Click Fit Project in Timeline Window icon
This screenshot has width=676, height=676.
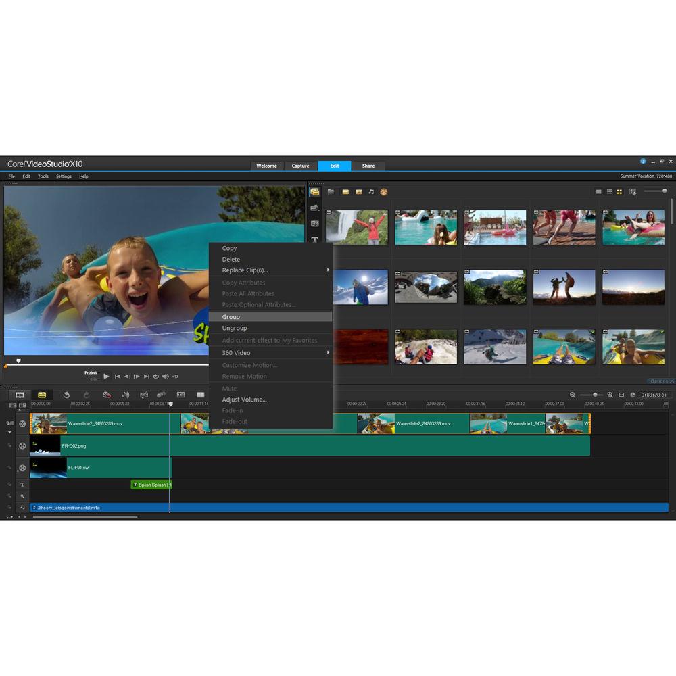(x=621, y=395)
